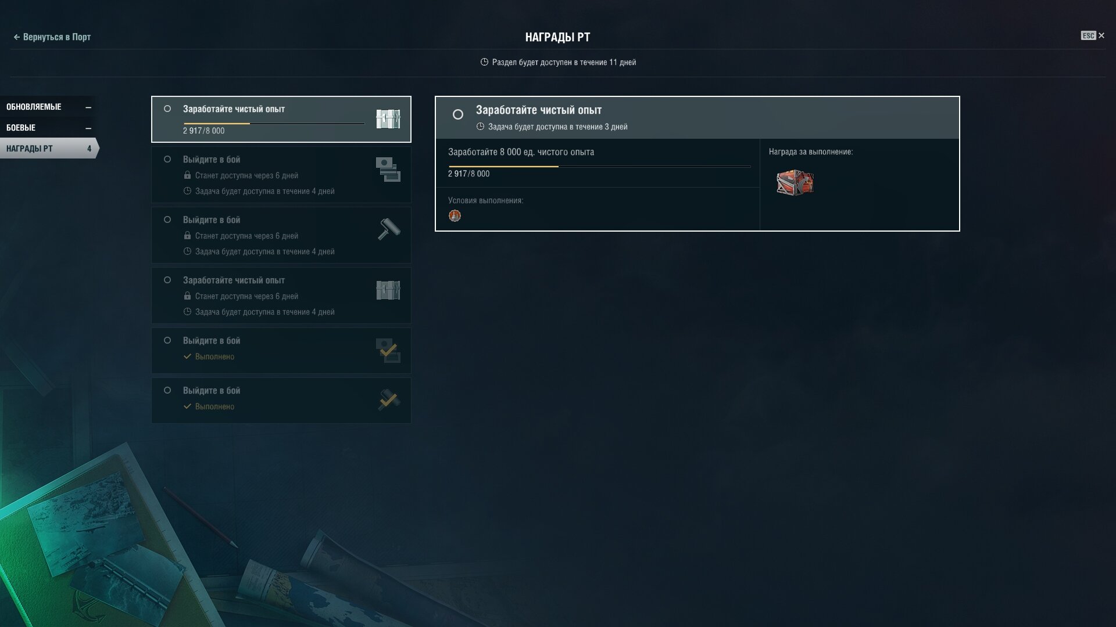The height and width of the screenshot is (627, 1116).
Task: Click the locked clean experience container icon
Action: tap(388, 290)
